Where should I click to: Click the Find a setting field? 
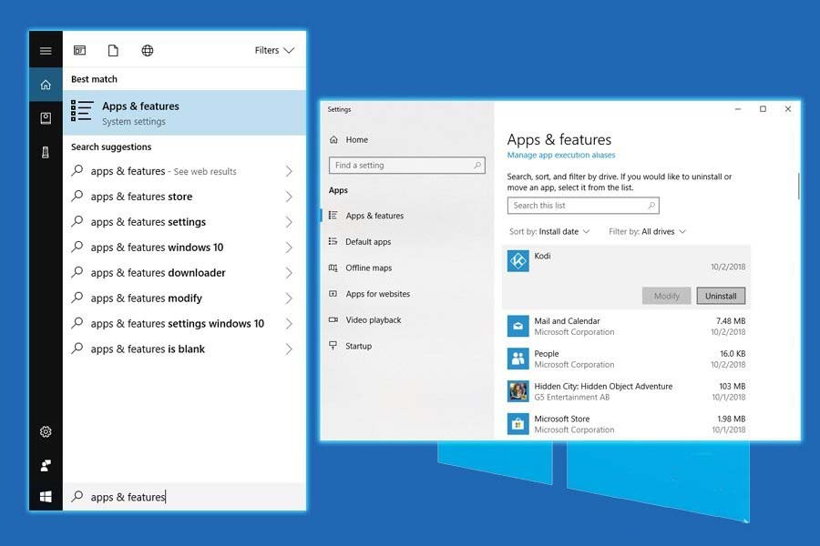407,165
